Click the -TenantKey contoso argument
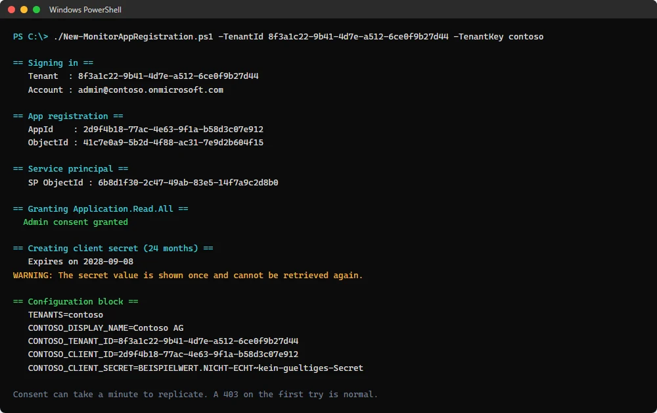This screenshot has height=413, width=657. (x=498, y=36)
